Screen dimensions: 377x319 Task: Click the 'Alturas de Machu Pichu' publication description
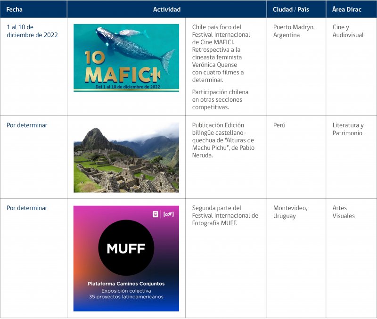223,140
